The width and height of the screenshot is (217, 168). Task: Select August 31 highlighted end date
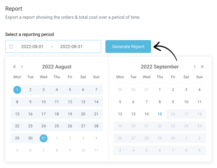click(x=44, y=138)
